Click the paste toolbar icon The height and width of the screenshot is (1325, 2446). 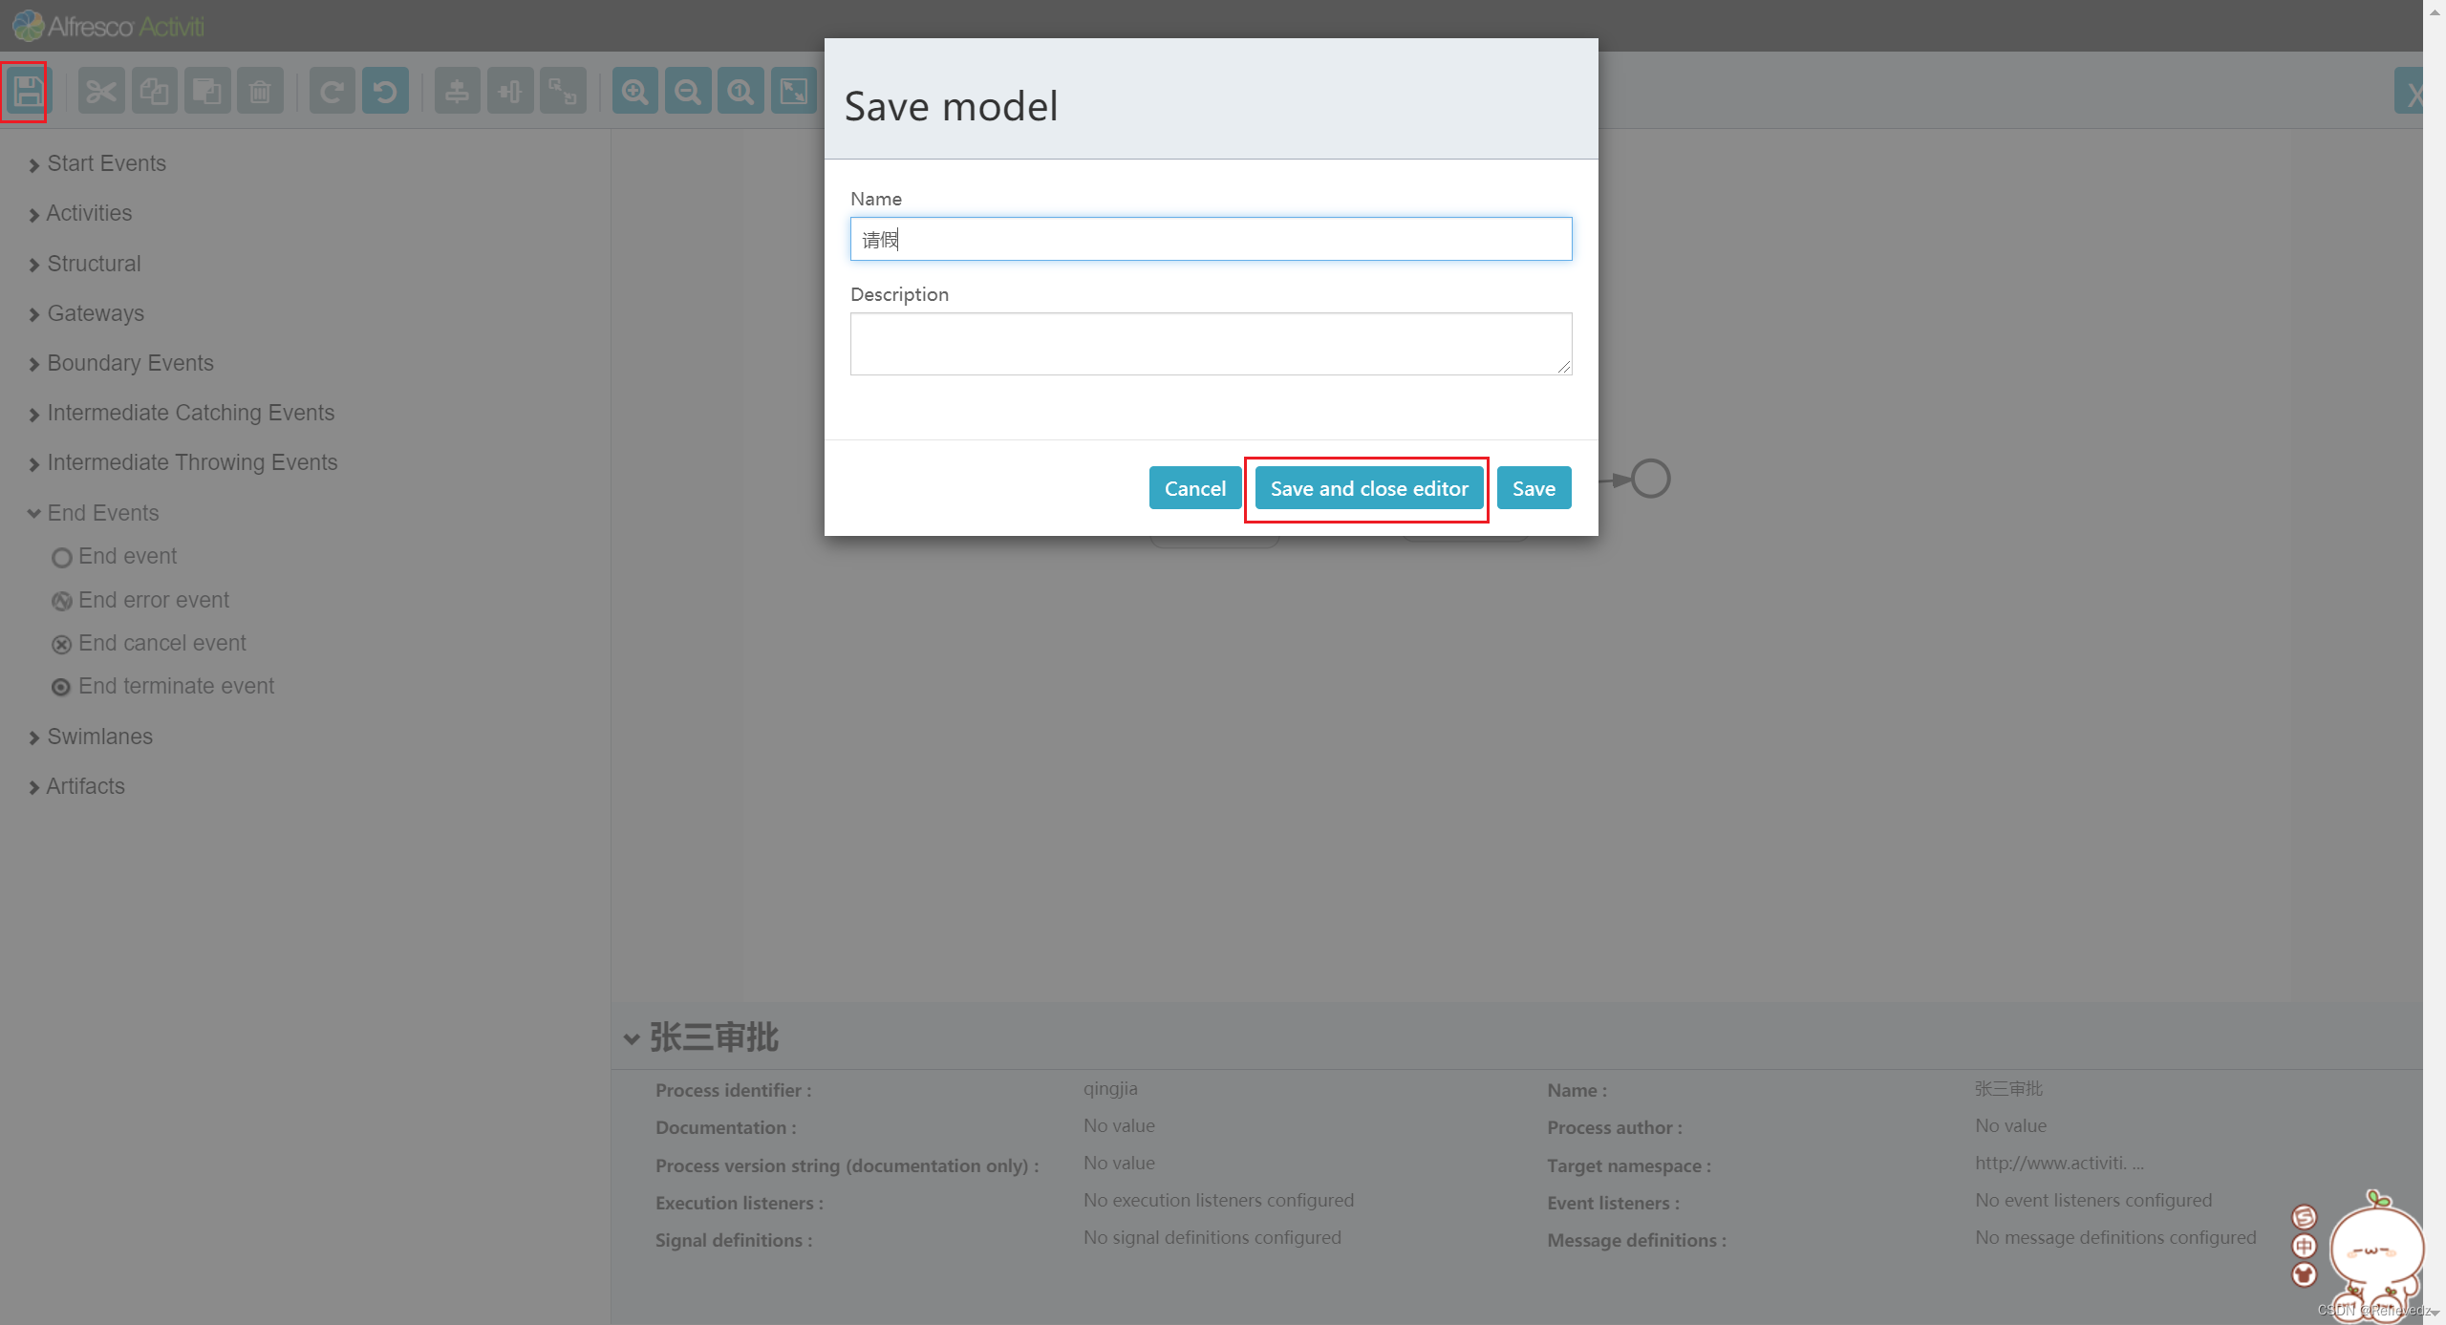coord(207,92)
